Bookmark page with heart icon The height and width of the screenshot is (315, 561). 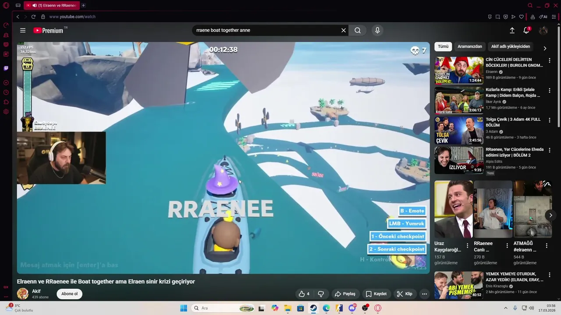521,17
